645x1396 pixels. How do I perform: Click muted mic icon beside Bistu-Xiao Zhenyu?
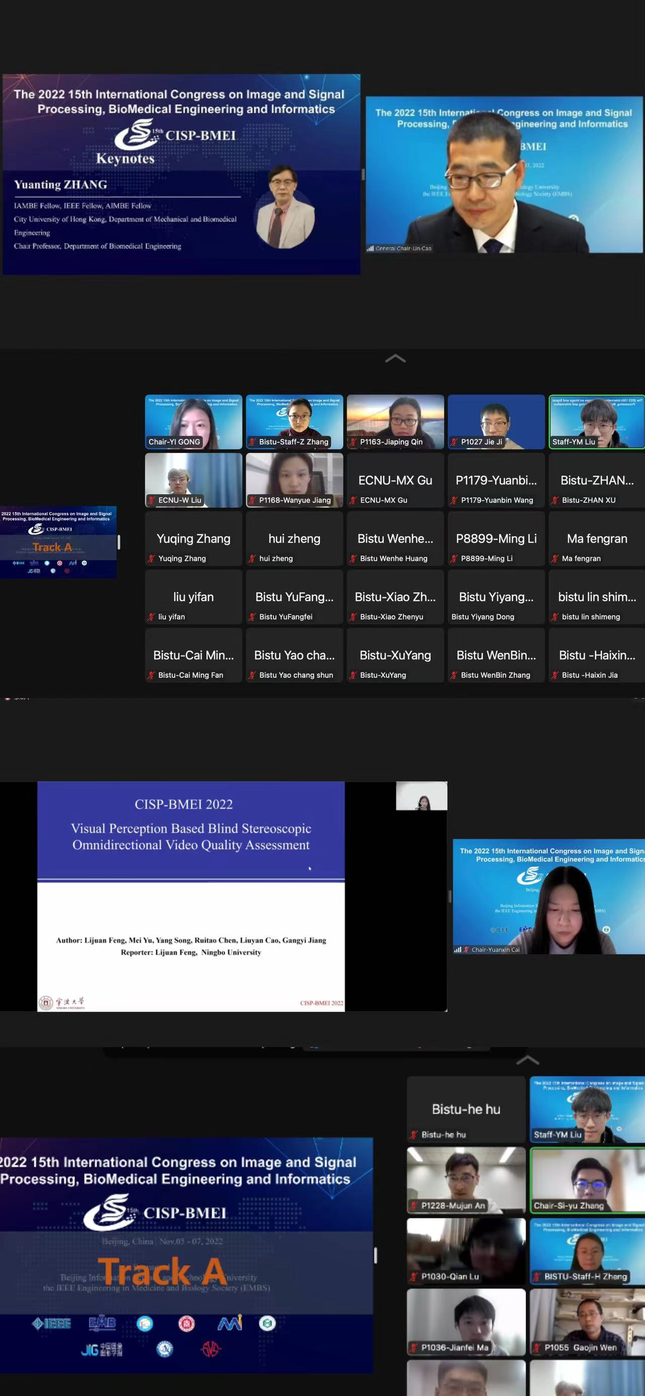point(353,617)
